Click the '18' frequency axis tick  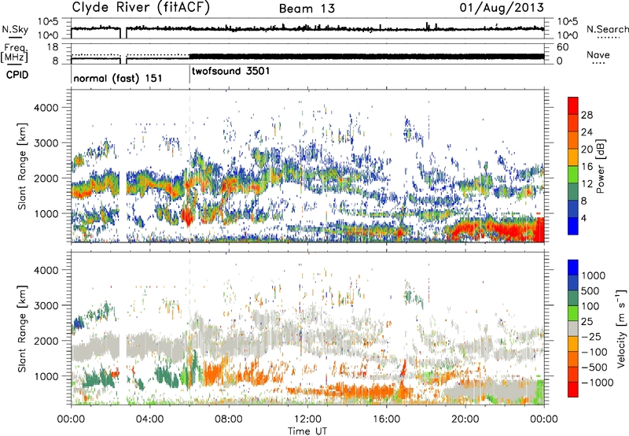coord(53,47)
